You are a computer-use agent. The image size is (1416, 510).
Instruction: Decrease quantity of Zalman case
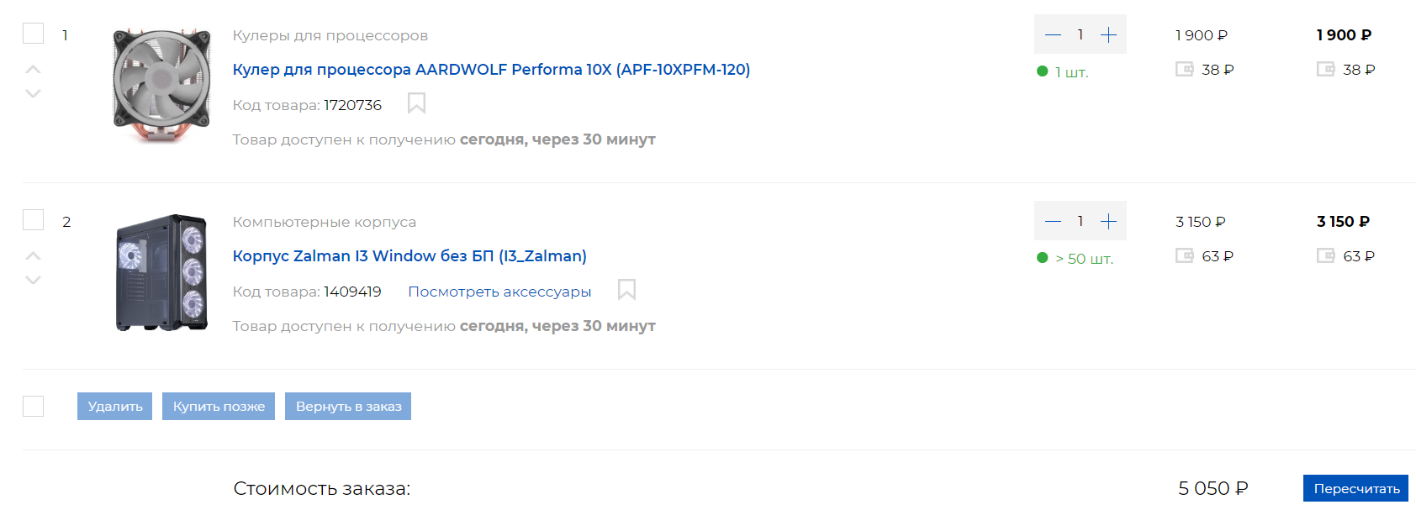1053,221
